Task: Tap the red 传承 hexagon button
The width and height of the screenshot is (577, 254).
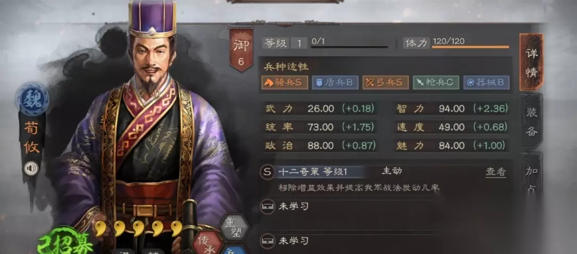Action: click(207, 243)
